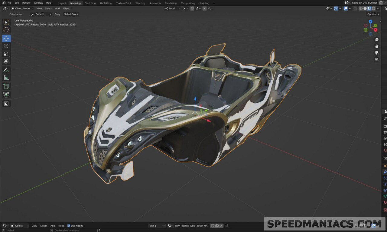Switch to orthographic view using grid icon
387x232 pixels.
(377, 59)
